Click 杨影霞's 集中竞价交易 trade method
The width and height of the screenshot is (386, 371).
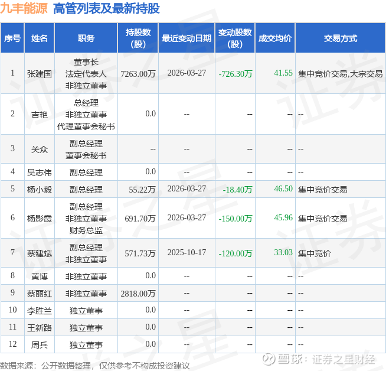point(322,218)
